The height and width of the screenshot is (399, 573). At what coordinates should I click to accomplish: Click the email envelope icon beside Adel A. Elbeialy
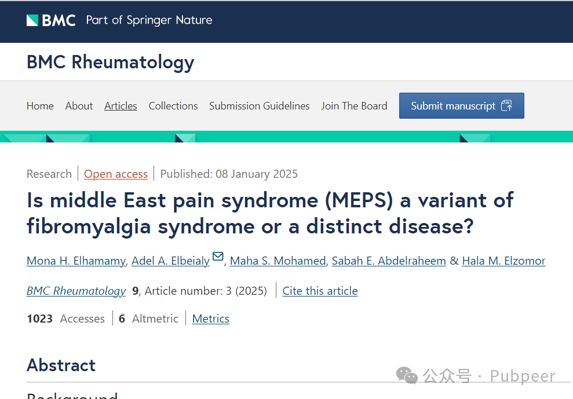click(x=218, y=257)
